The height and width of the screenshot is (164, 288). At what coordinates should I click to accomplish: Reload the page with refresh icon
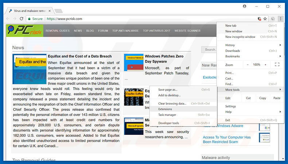pos(22,19)
